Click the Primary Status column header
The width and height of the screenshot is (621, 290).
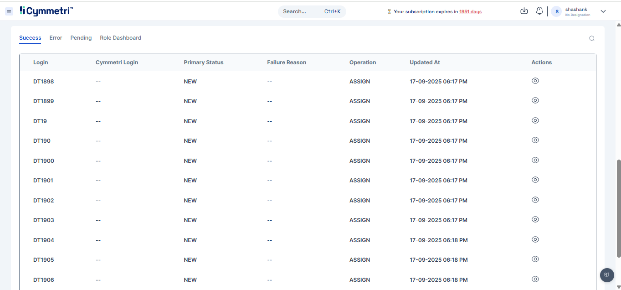pos(204,62)
